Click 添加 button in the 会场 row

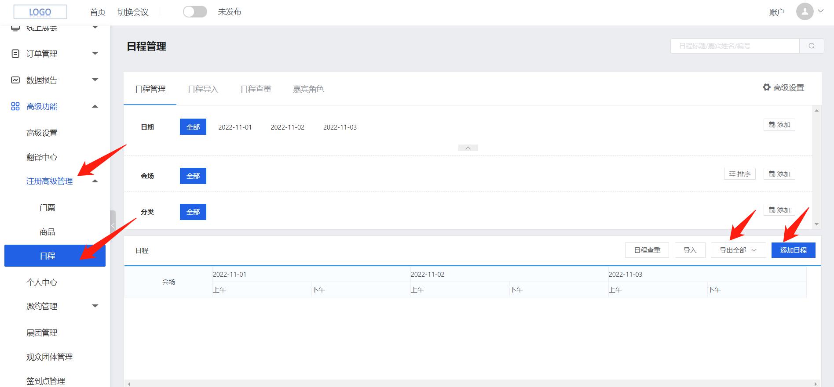click(779, 174)
